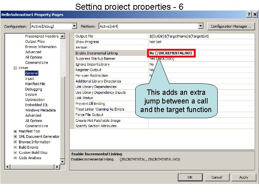Click the Apply button

(x=244, y=177)
